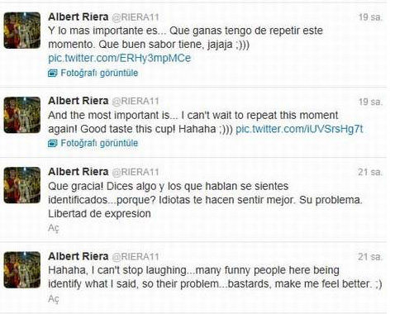Click 'Fotoğrafı görüntüle' under the English cup tweet
Screen dimensions: 395x314
pos(99,143)
